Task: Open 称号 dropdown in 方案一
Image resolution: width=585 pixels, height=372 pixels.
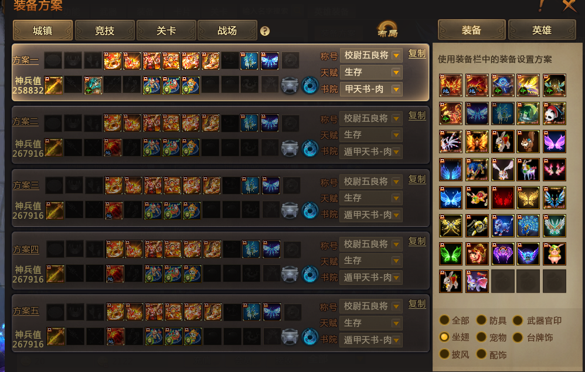Action: (371, 56)
